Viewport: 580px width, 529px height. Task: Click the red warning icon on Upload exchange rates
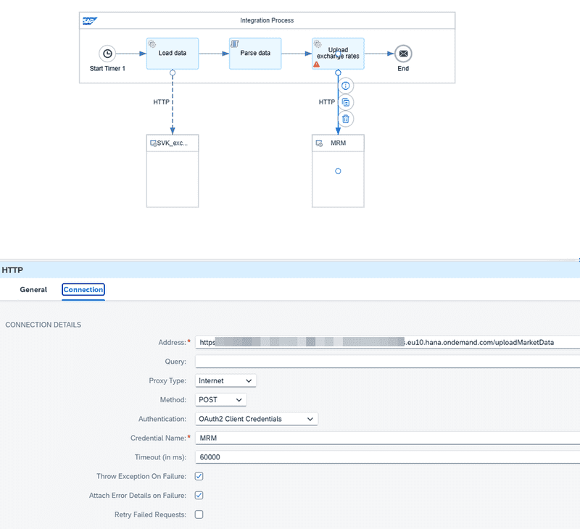pos(317,64)
